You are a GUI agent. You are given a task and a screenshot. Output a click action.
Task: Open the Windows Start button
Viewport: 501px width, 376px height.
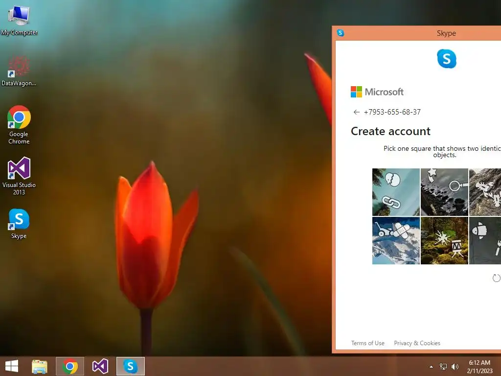pos(12,366)
